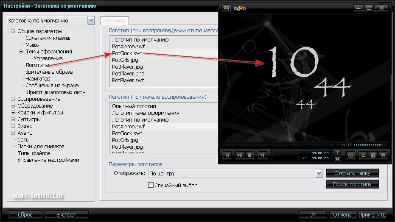This screenshot has width=395, height=222.
Task: Open the player main menu icon at top-left
Action: [226, 8]
